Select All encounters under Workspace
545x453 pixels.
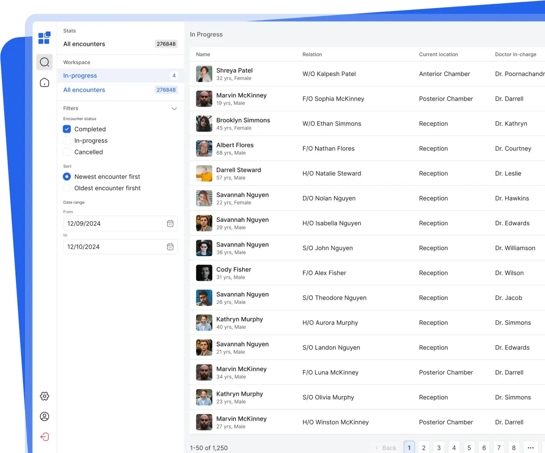[120, 90]
